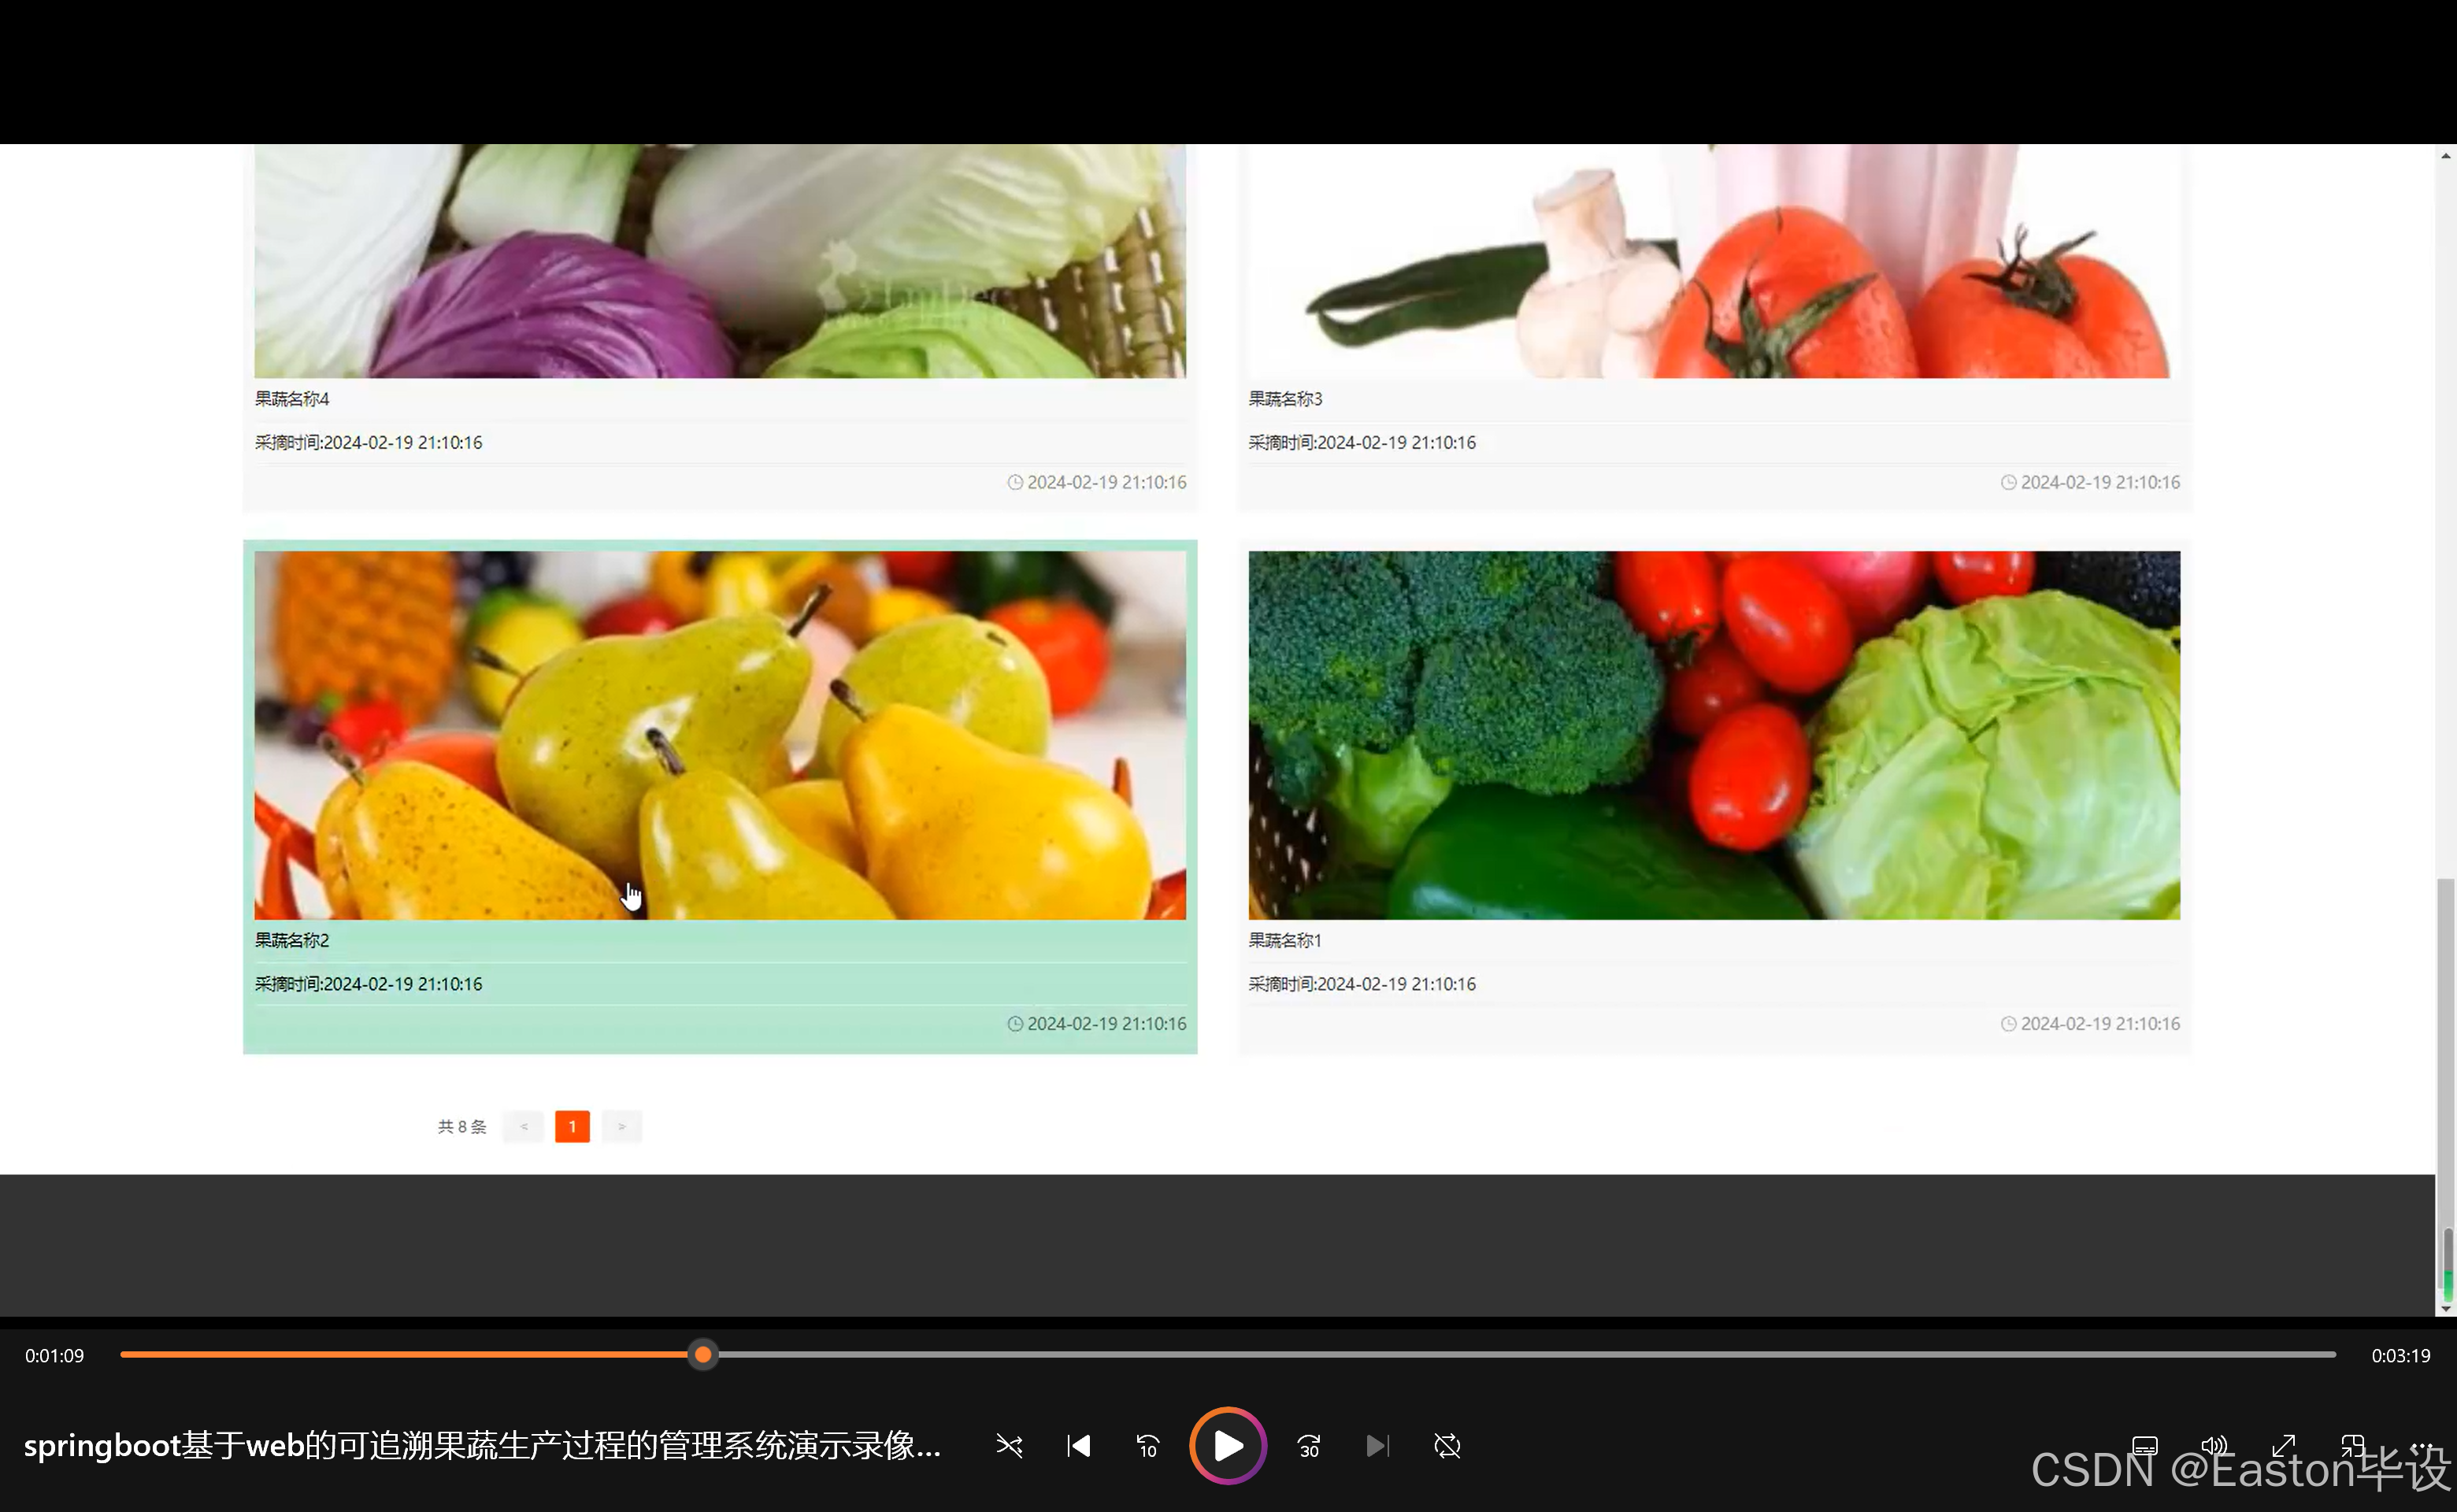The height and width of the screenshot is (1512, 2457).
Task: Skip back 10 seconds
Action: point(1147,1446)
